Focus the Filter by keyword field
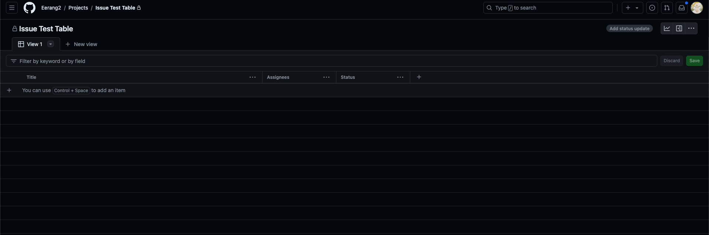709x235 pixels. pos(331,61)
